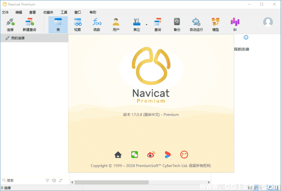Open the 工具 tools menu
The height and width of the screenshot is (191, 281).
tap(64, 12)
